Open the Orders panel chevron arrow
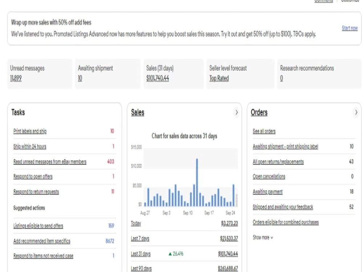Screen dimensions: 363x272 356,112
